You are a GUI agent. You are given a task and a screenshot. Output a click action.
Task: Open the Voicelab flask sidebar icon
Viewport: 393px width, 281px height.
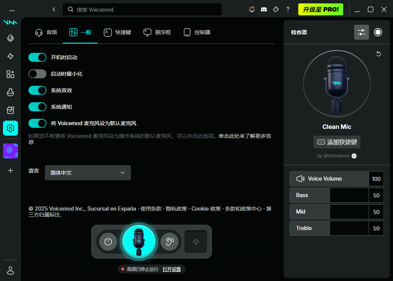pyautogui.click(x=10, y=92)
